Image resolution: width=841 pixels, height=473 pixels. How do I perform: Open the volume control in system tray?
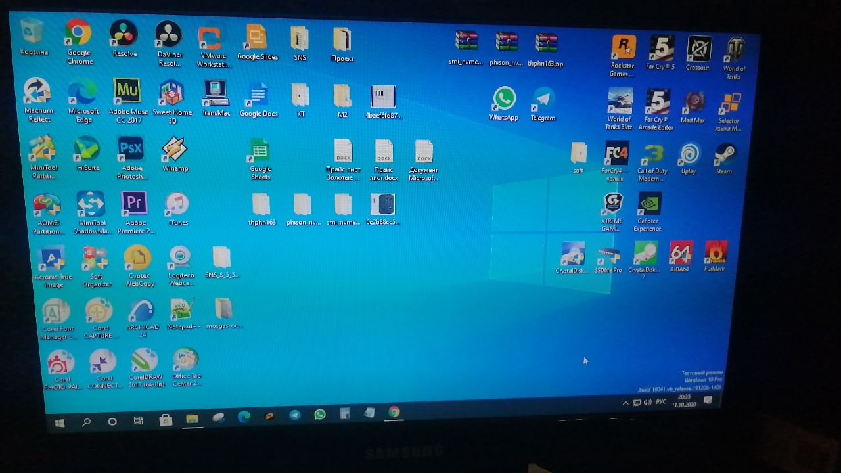pos(648,402)
